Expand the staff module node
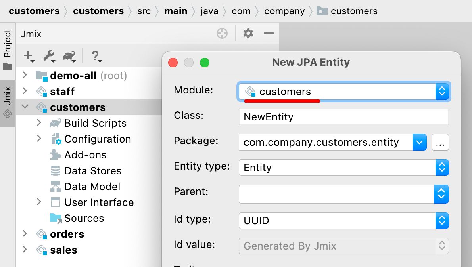 click(x=25, y=91)
